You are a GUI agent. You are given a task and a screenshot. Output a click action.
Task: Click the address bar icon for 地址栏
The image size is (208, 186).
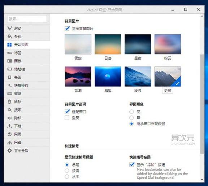click(9, 69)
